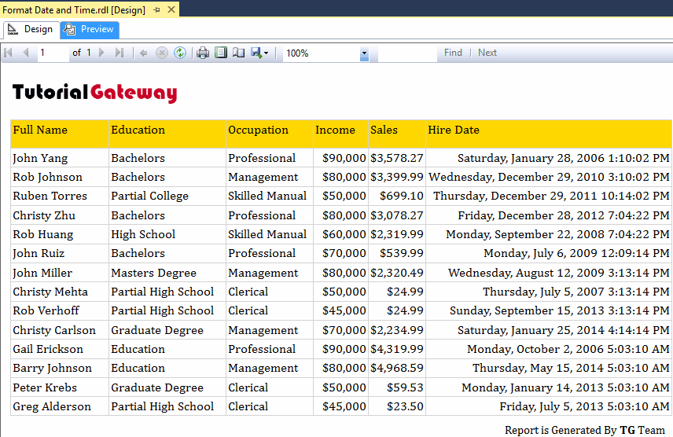Refresh the report preview
Image resolution: width=673 pixels, height=437 pixels.
(180, 53)
